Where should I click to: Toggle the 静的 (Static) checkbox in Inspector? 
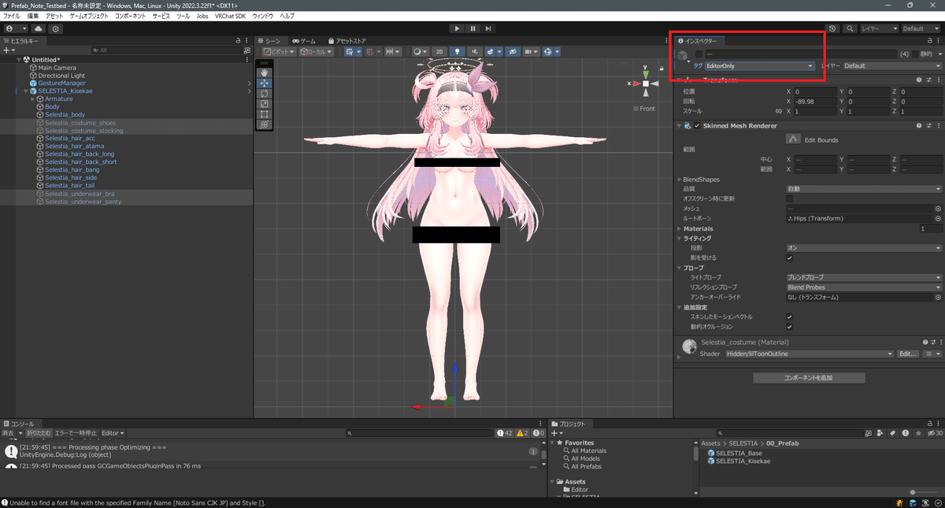pos(915,54)
